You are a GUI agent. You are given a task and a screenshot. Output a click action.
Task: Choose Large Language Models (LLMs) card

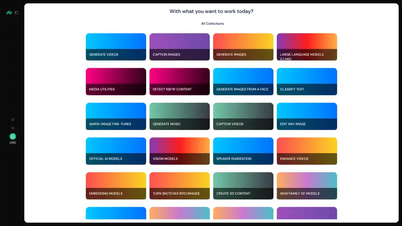(x=307, y=47)
